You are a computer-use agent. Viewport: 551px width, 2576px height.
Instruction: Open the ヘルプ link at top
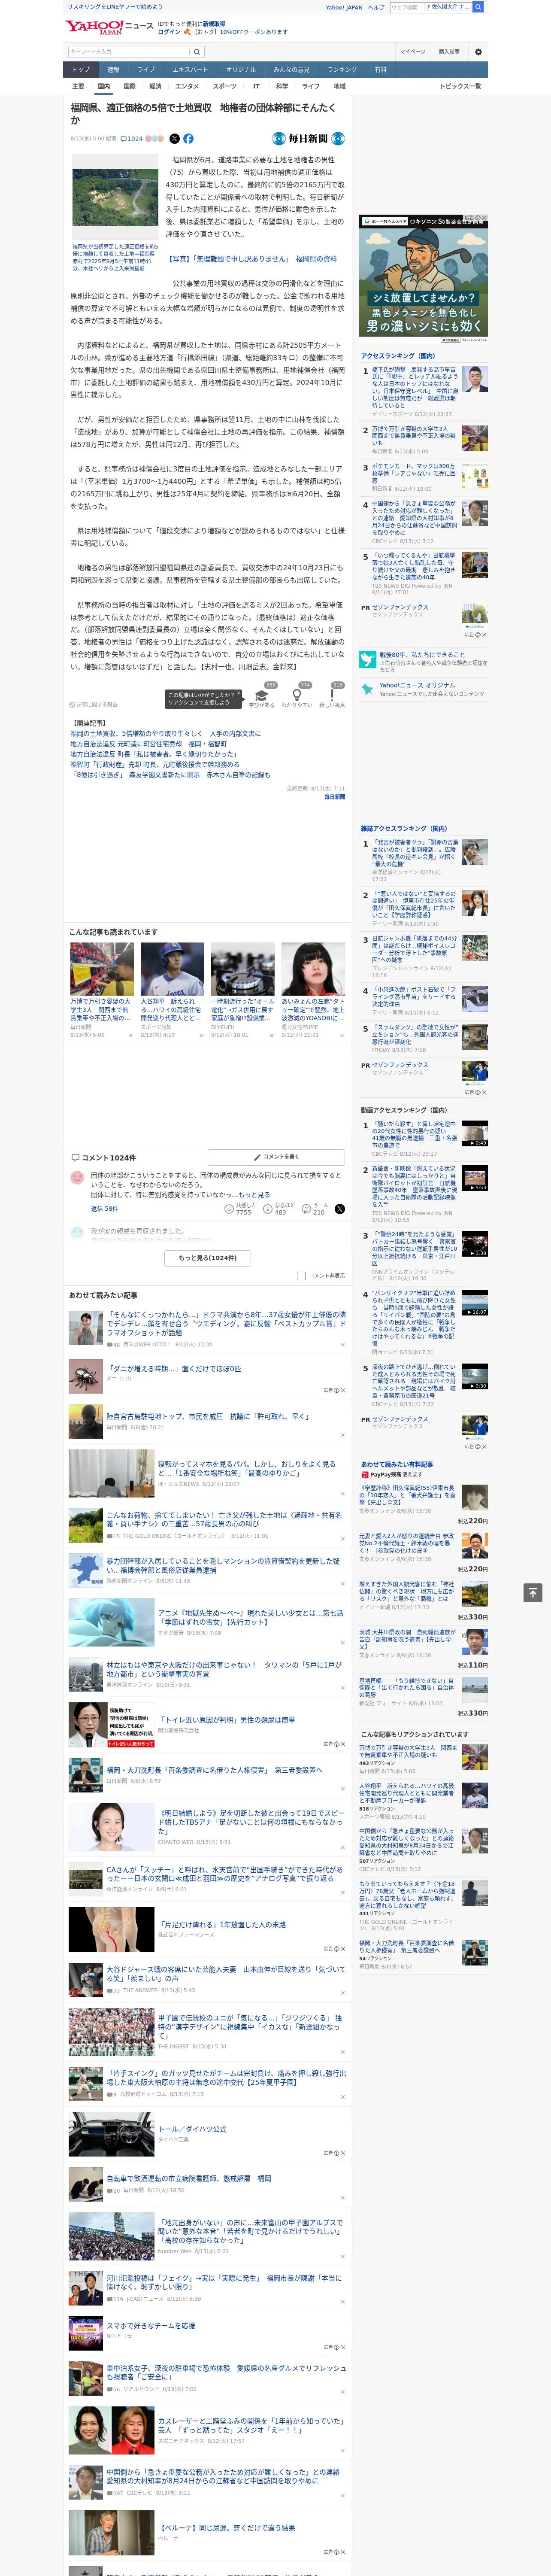coord(375,7)
